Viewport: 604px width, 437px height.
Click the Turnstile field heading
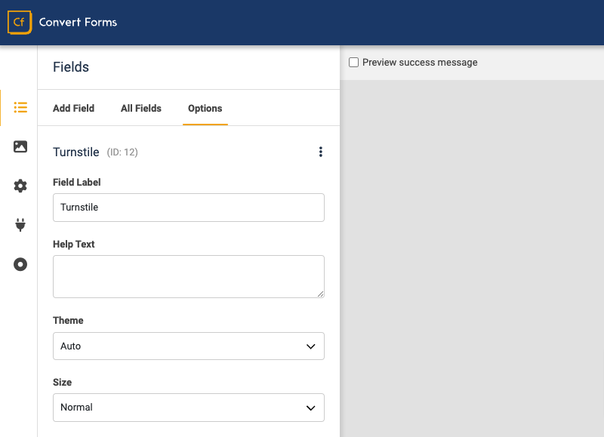coord(76,152)
